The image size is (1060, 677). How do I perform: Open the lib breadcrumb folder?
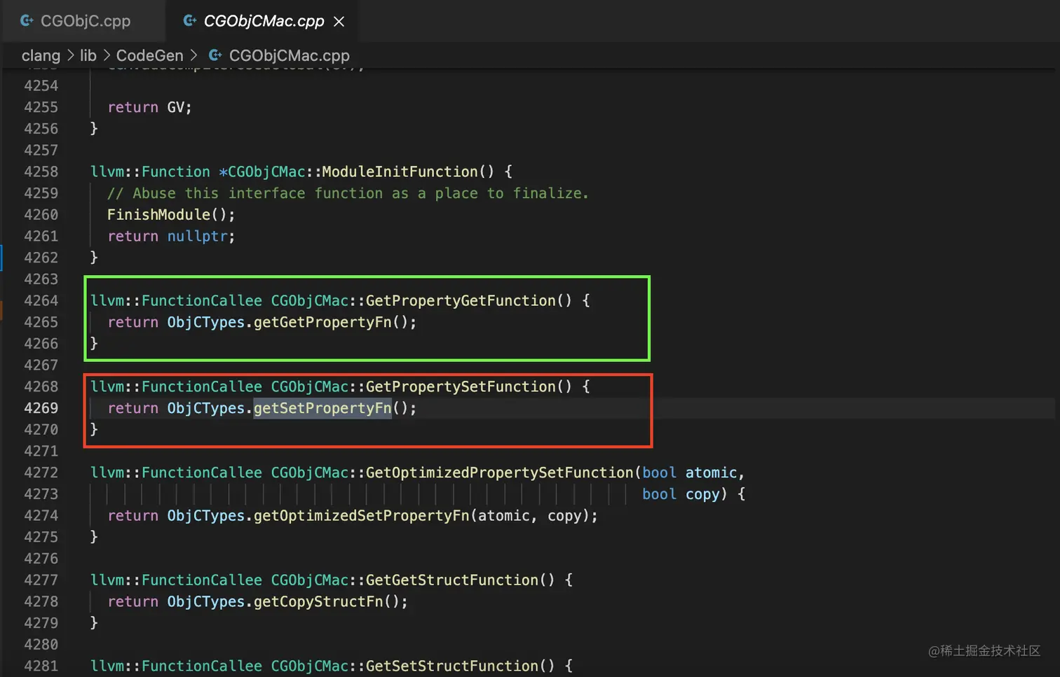coord(88,55)
